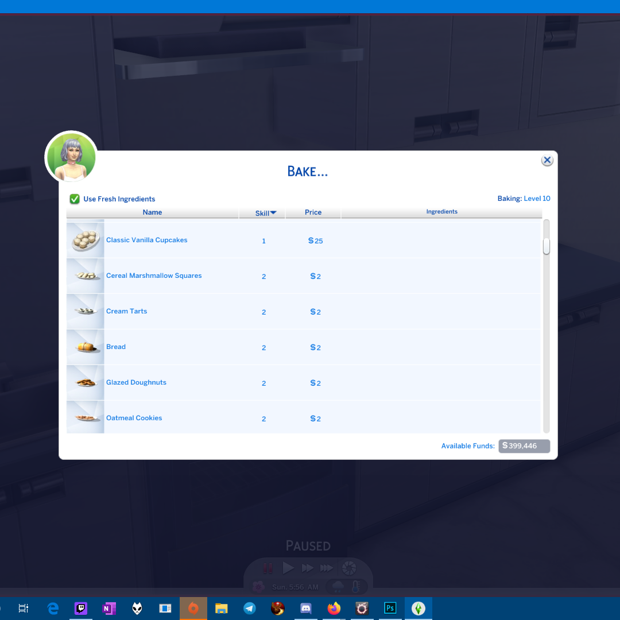Click the fast forward double-arrow speed
The height and width of the screenshot is (620, 620).
[x=307, y=568]
